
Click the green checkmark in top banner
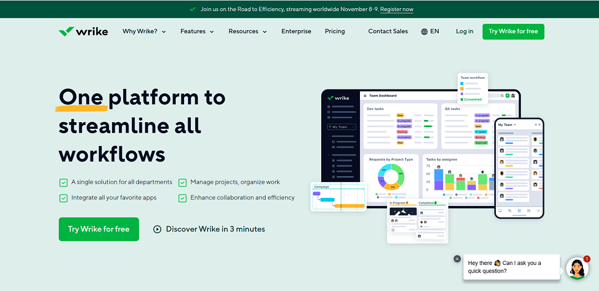(x=194, y=9)
